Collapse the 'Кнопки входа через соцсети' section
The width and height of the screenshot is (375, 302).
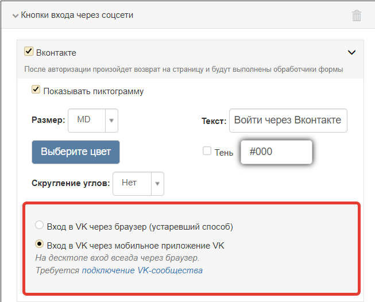[x=16, y=16]
